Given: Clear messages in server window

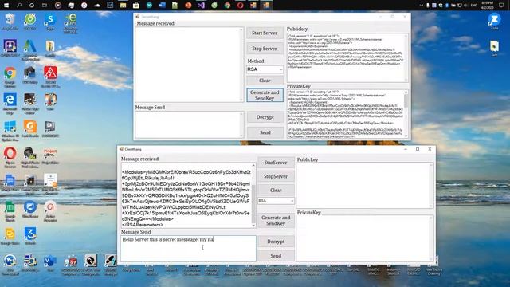Looking at the screenshot, I should (x=265, y=81).
